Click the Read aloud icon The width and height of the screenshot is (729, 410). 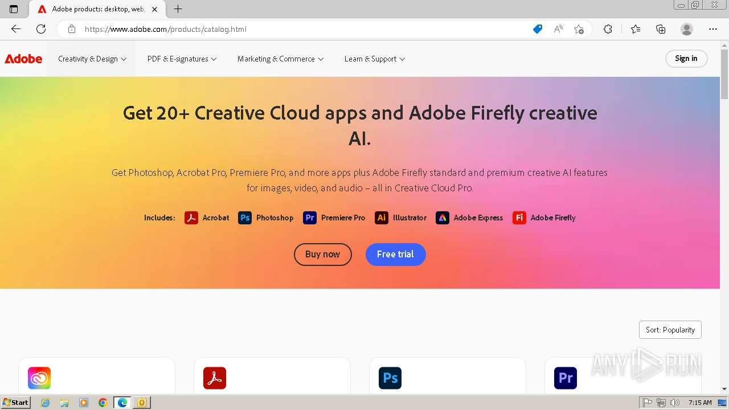[558, 29]
